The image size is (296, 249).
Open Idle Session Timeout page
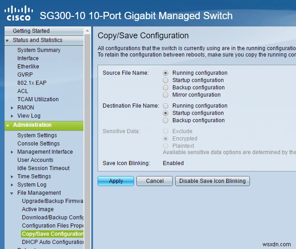point(43,168)
